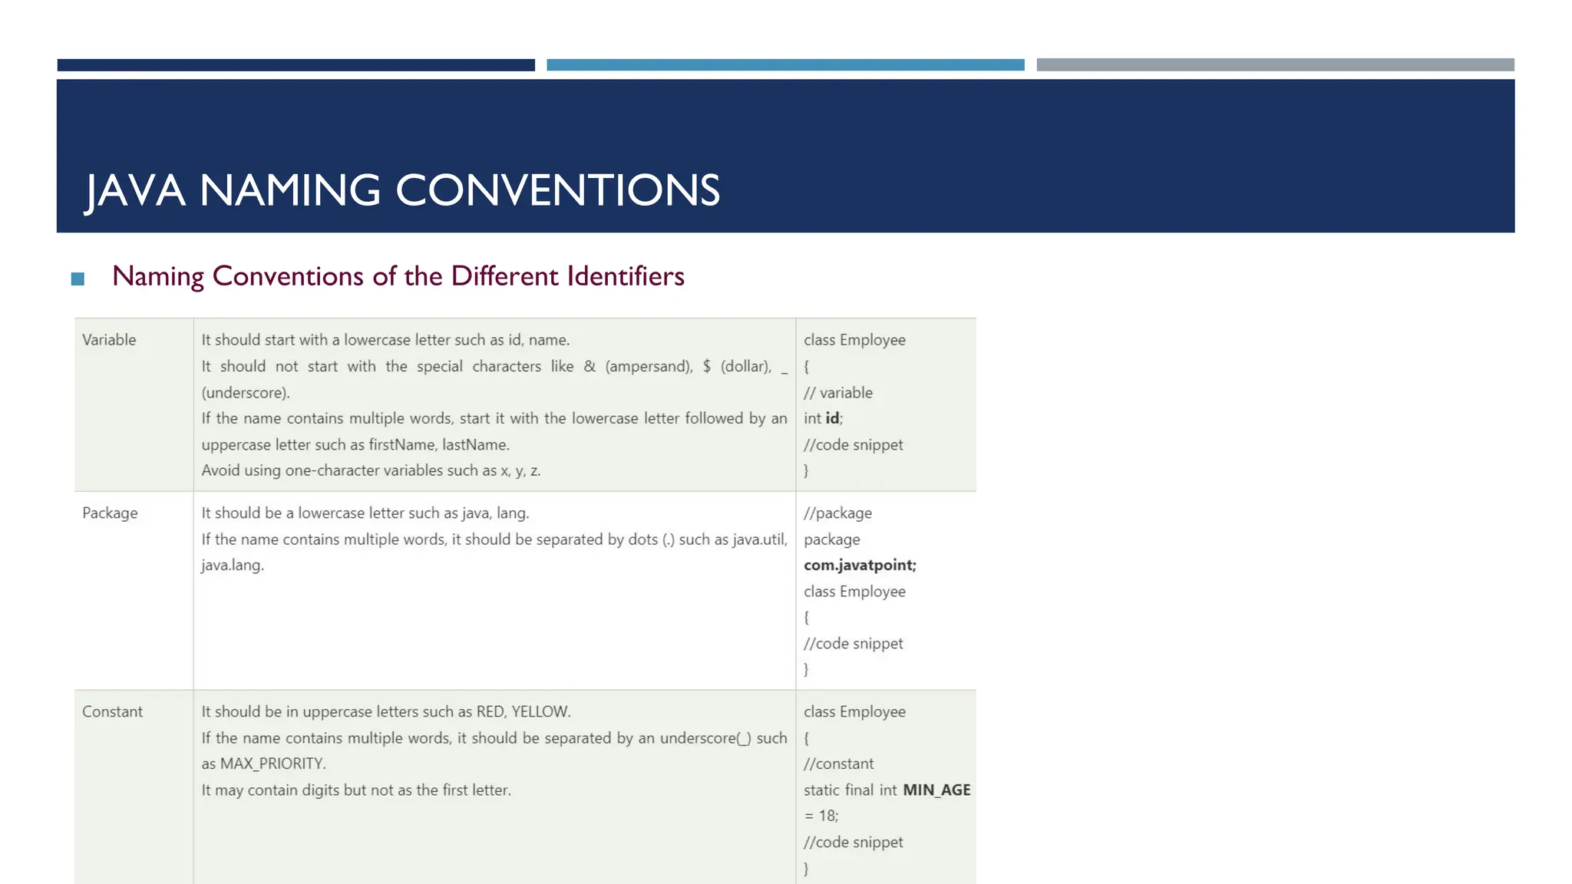Click '//constant' comment line
The width and height of the screenshot is (1572, 884).
point(838,764)
